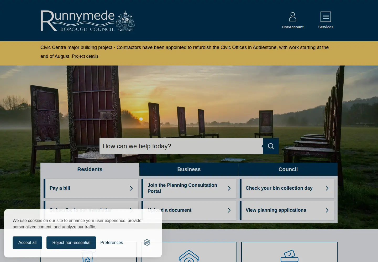
Task: Open the Pay a bill link
Action: coord(91,188)
